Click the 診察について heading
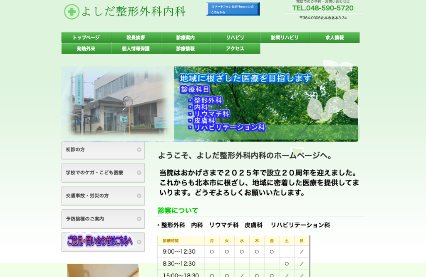426x277 pixels. [x=178, y=210]
